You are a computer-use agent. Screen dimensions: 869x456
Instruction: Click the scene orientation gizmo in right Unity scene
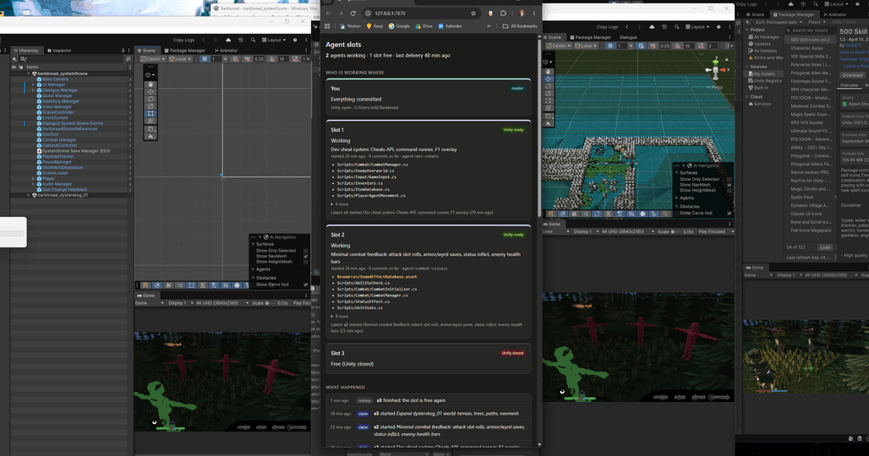click(x=715, y=70)
